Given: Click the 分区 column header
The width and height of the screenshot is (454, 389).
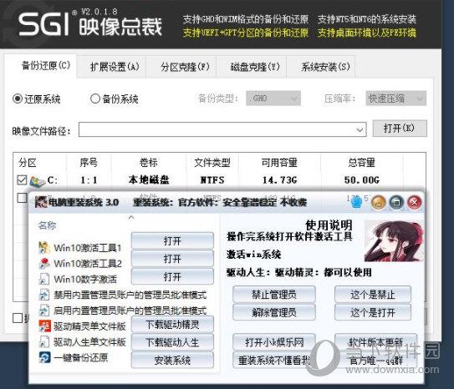Looking at the screenshot, I should 27,163.
